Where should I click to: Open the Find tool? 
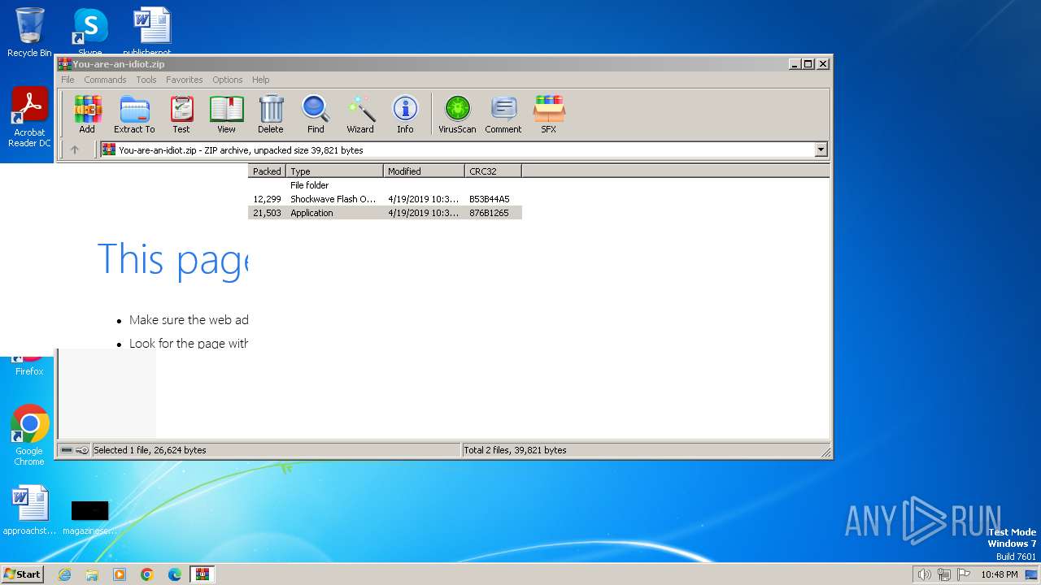(x=316, y=115)
